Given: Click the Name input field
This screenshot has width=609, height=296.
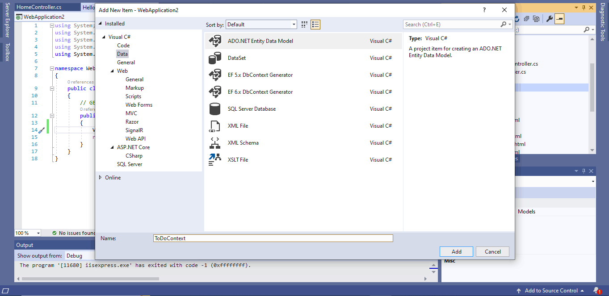Looking at the screenshot, I should [x=273, y=238].
